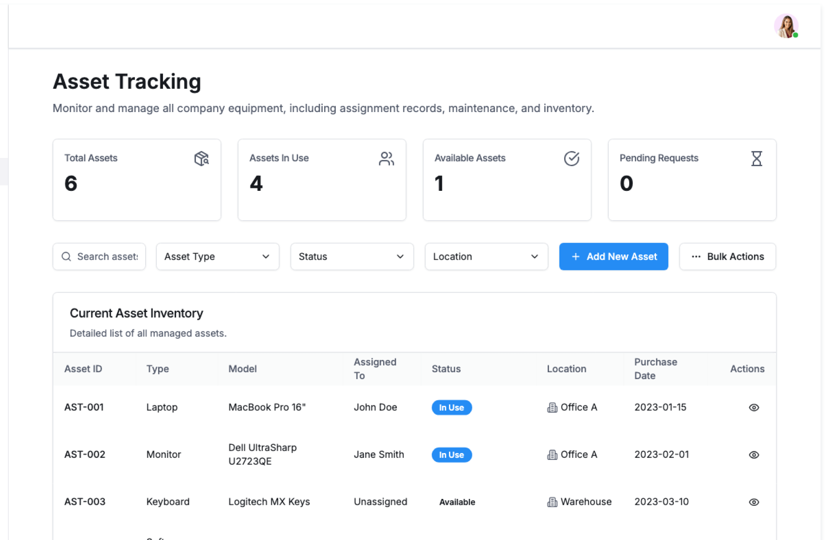View details of asset AST-001
Viewport: 832px width, 540px height.
pos(754,408)
